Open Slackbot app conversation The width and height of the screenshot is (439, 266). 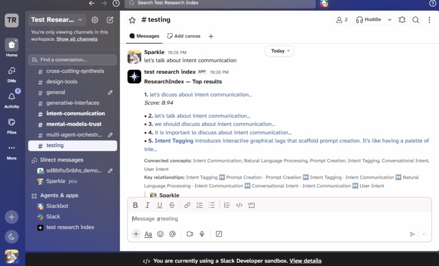(x=72, y=206)
